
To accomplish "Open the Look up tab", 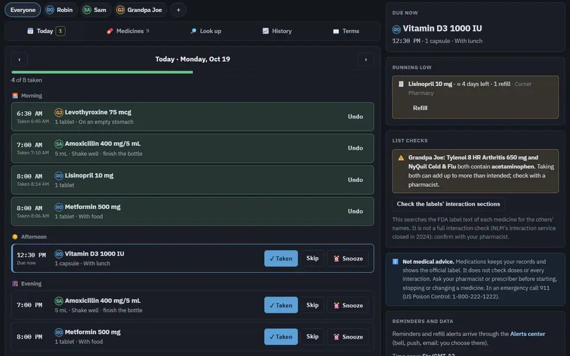I will (206, 31).
